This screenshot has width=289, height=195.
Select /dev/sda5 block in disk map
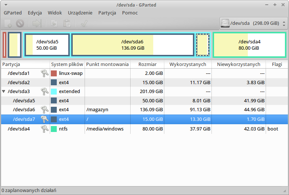[47, 45]
